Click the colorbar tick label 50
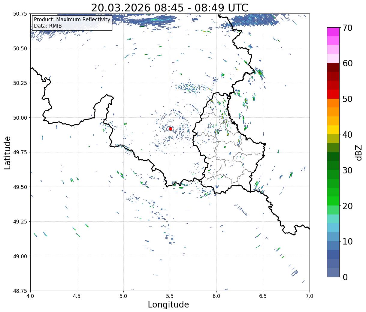366x312 pixels. click(x=347, y=99)
